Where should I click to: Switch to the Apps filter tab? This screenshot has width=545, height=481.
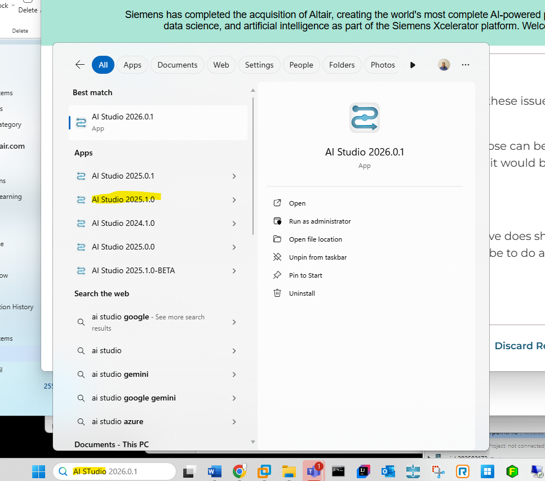[132, 65]
